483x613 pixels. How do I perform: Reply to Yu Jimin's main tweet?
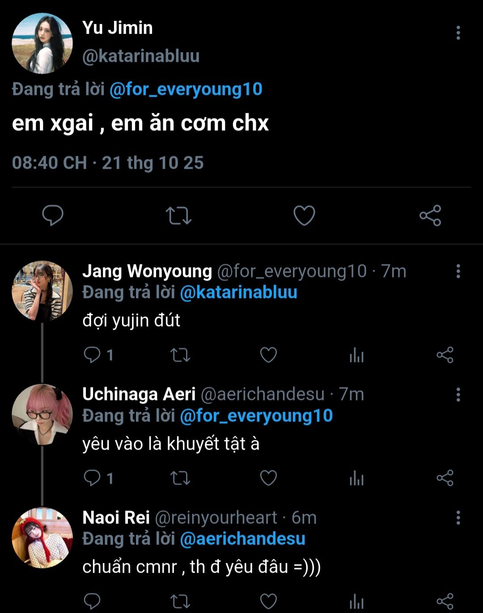tap(53, 216)
